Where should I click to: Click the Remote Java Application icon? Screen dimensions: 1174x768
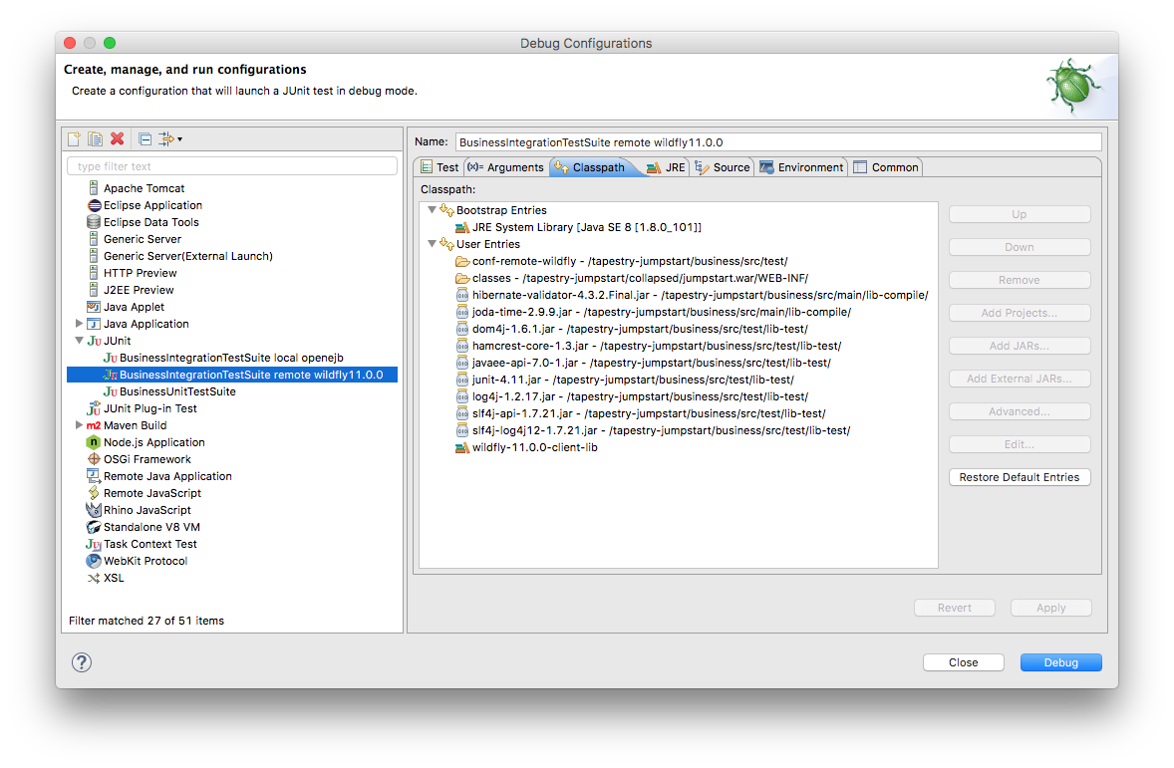pyautogui.click(x=94, y=476)
